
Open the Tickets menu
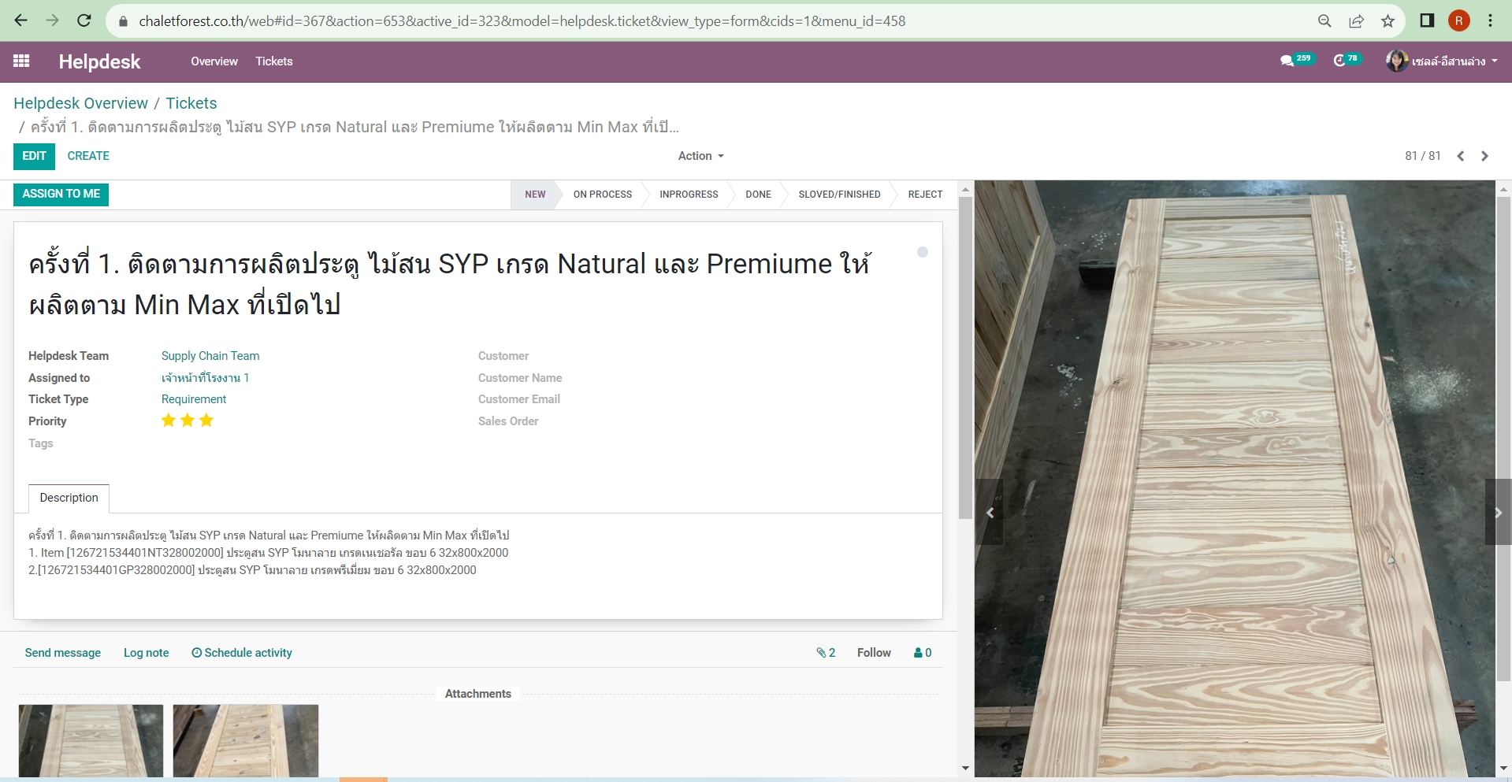click(273, 61)
